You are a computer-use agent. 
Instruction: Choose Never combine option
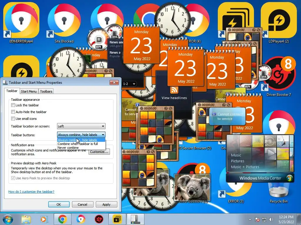81,148
